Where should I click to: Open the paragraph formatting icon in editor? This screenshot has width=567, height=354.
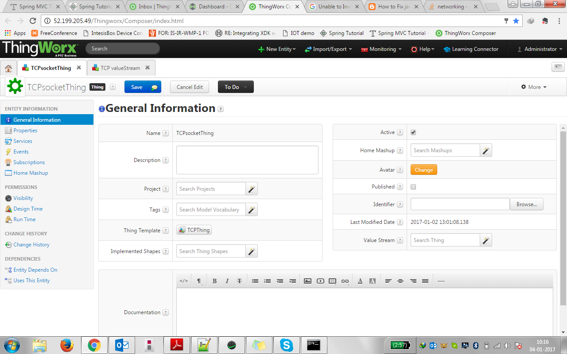pos(199,281)
